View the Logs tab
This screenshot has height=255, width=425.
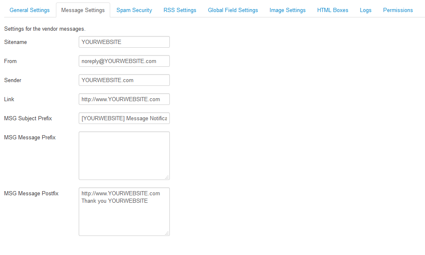pyautogui.click(x=365, y=10)
